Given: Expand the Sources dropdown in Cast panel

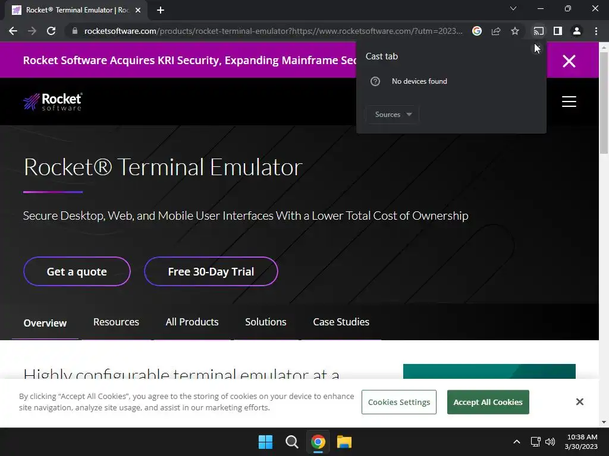Looking at the screenshot, I should point(393,115).
